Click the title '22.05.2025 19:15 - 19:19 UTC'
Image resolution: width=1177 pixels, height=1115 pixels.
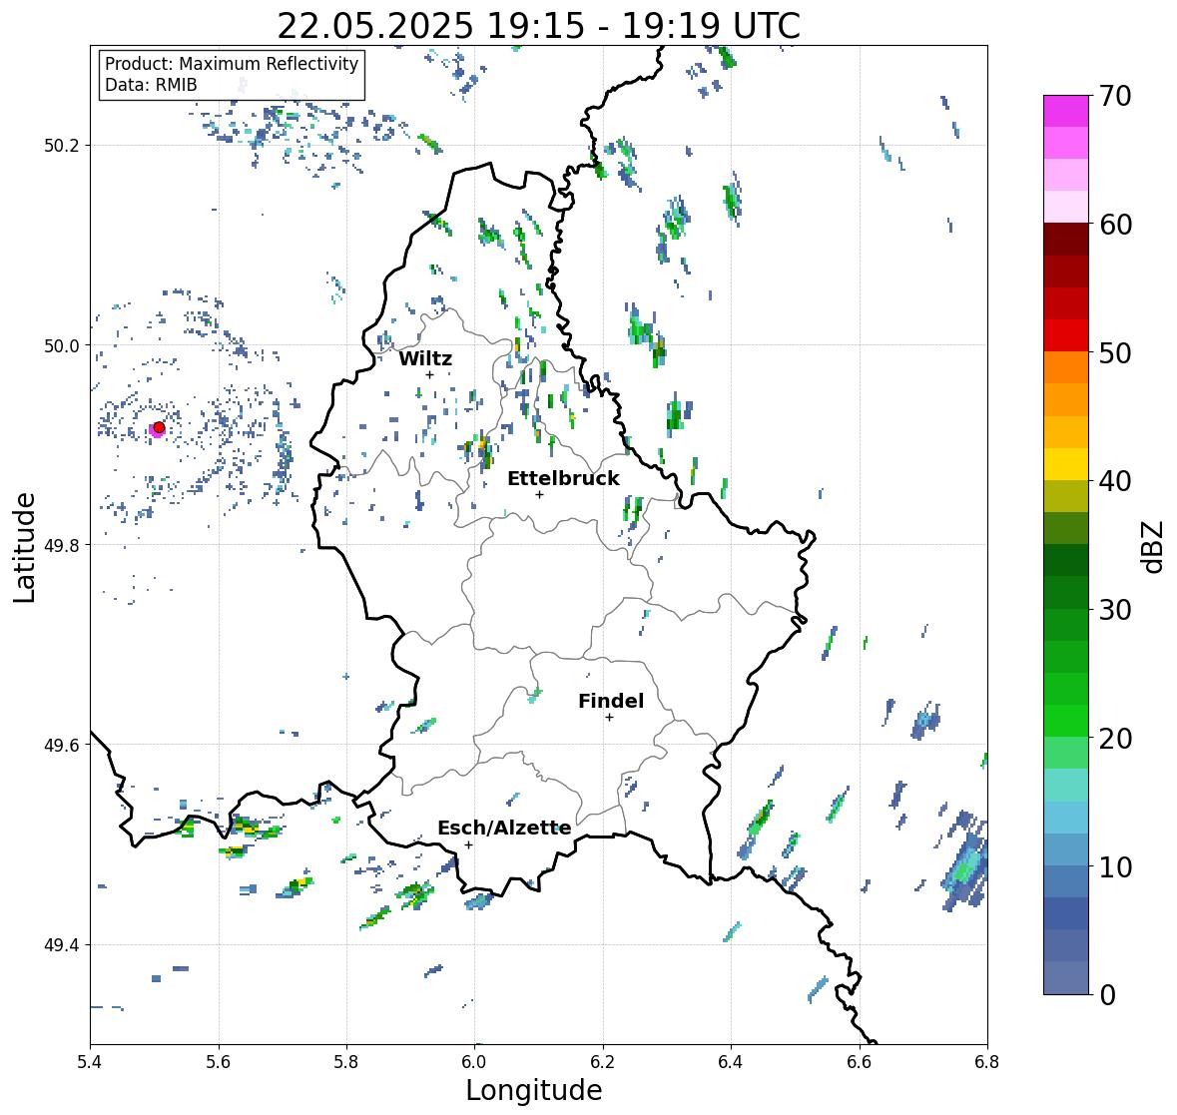(538, 26)
